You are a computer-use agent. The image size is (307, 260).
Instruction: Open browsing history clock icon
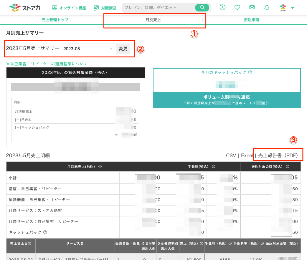click(x=222, y=8)
